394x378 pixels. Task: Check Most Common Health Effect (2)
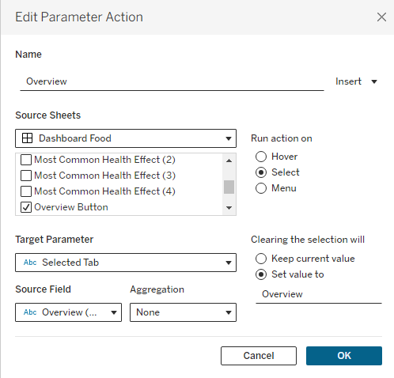coord(26,160)
